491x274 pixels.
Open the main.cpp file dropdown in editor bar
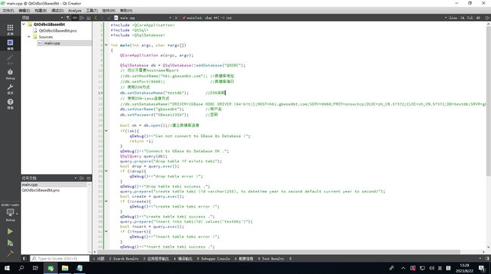(x=144, y=18)
